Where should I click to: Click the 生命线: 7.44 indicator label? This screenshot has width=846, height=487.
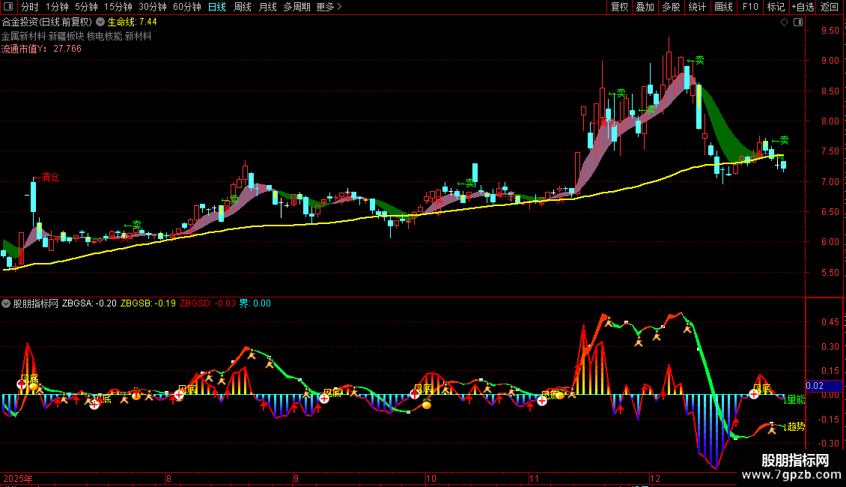click(133, 22)
